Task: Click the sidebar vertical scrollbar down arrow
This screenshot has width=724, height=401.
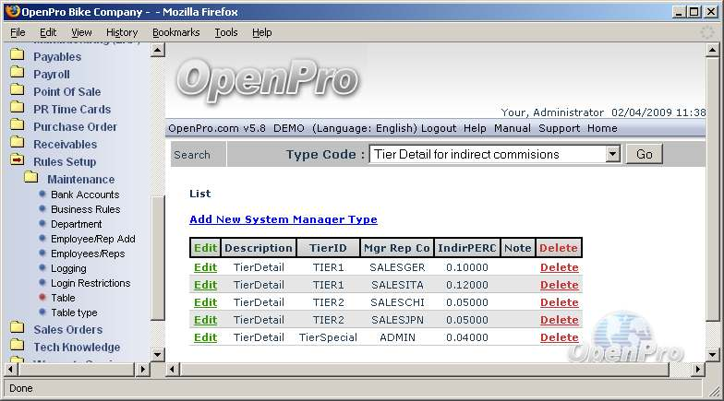Action: click(157, 354)
